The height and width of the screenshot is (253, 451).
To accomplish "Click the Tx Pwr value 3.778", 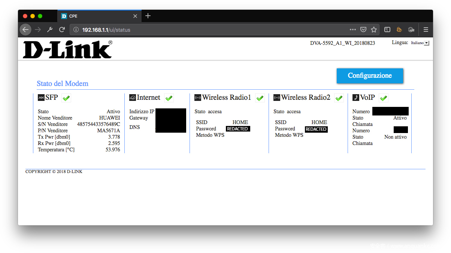I will [114, 137].
